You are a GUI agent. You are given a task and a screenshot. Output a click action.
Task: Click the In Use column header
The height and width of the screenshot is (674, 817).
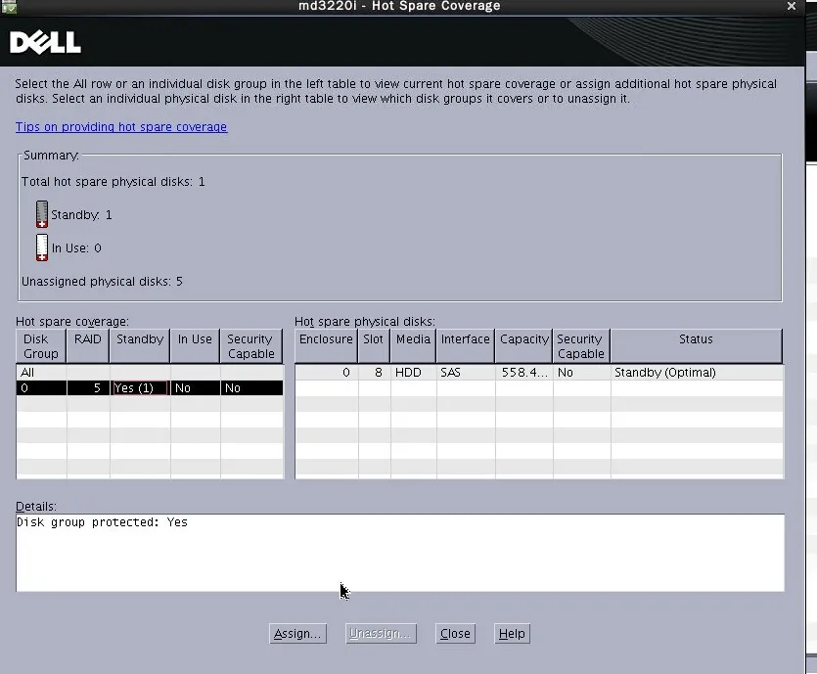196,346
